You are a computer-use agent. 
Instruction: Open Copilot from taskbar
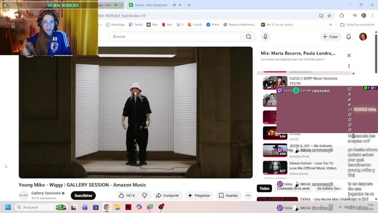(139, 207)
